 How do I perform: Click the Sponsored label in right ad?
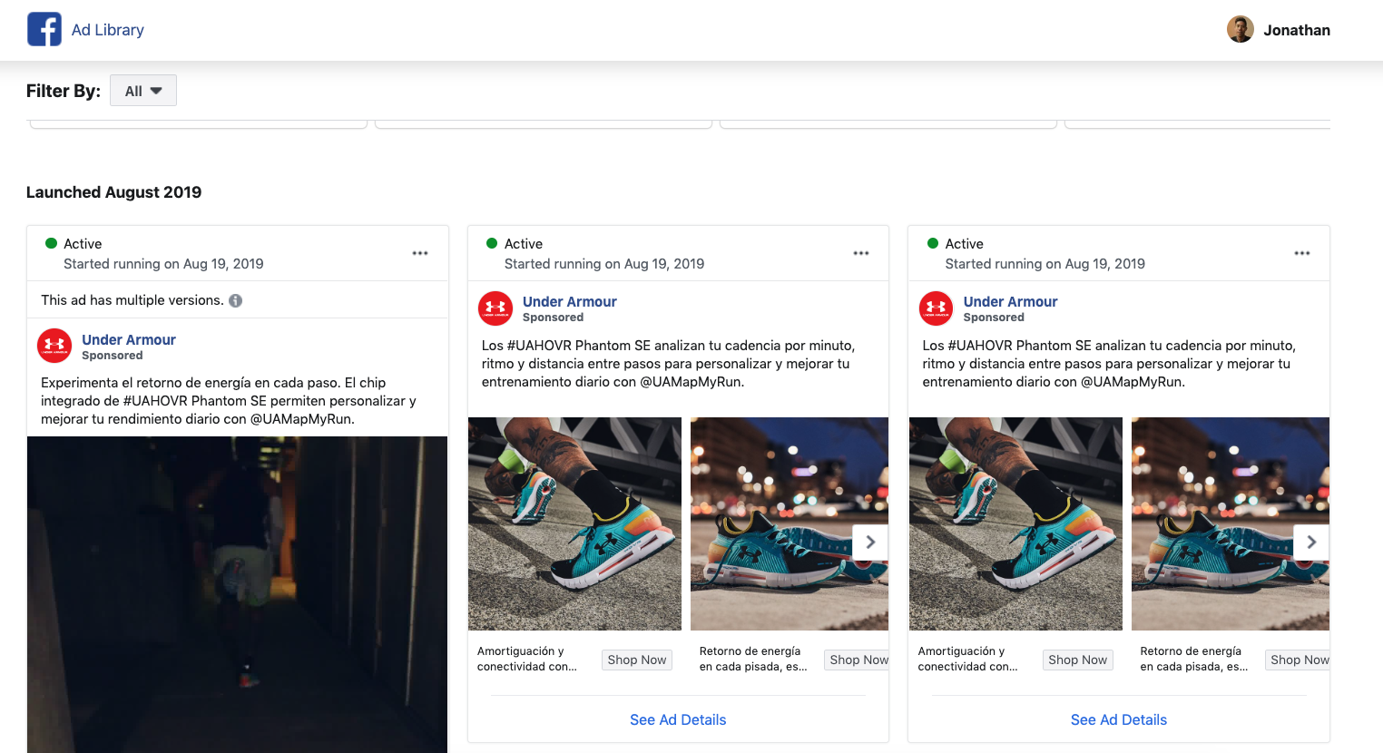995,318
